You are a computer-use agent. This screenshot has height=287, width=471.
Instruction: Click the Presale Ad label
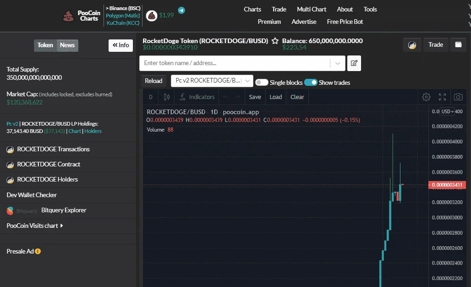click(20, 251)
